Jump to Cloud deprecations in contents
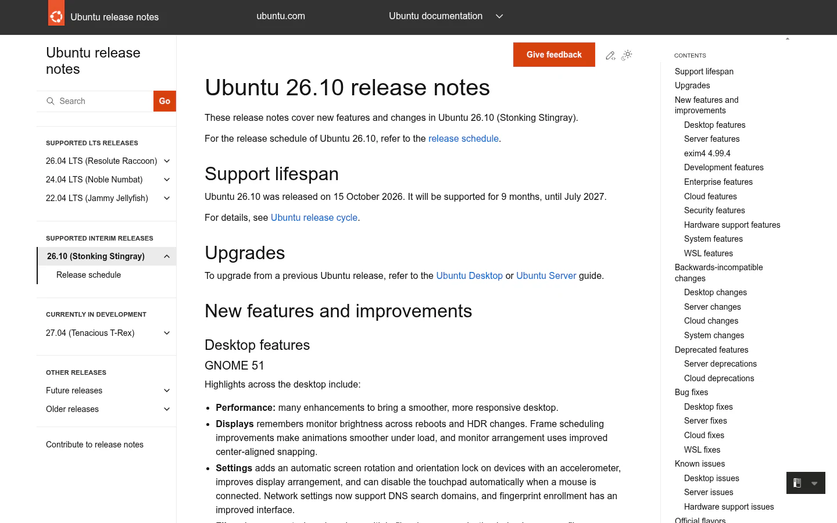 719,378
